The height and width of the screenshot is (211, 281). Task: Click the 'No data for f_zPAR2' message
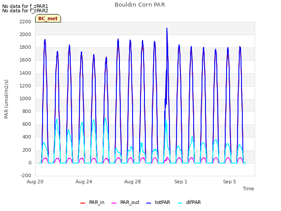25,11
